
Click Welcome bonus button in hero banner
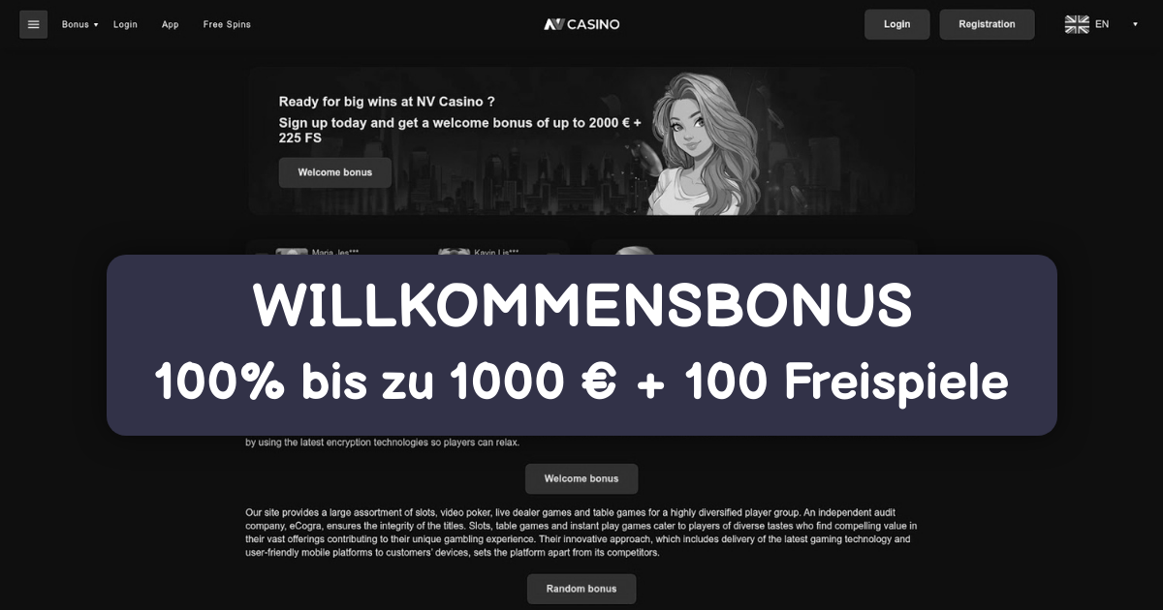(x=335, y=172)
